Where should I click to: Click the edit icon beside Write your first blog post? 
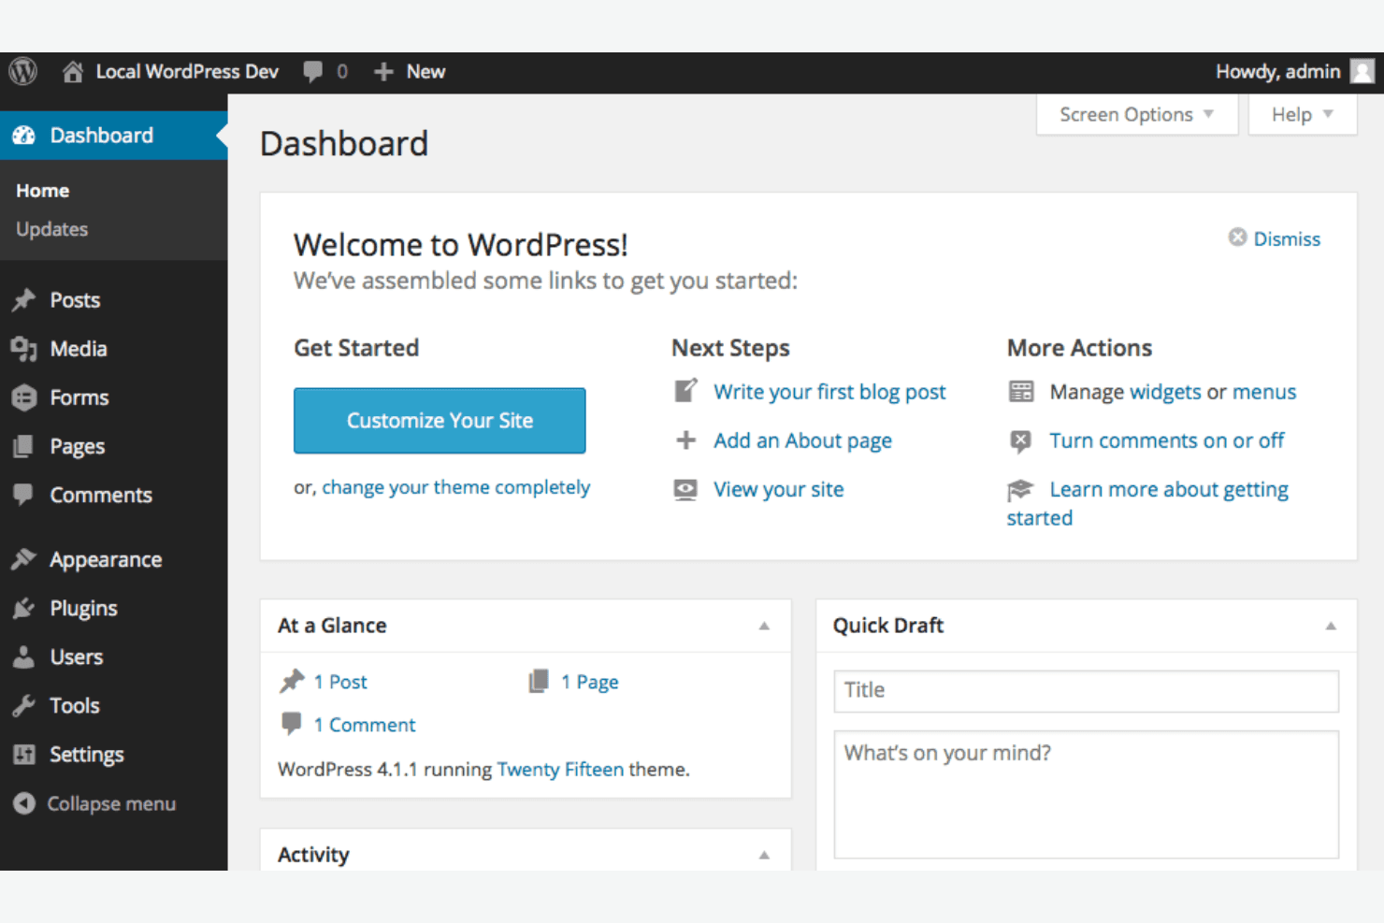point(685,391)
